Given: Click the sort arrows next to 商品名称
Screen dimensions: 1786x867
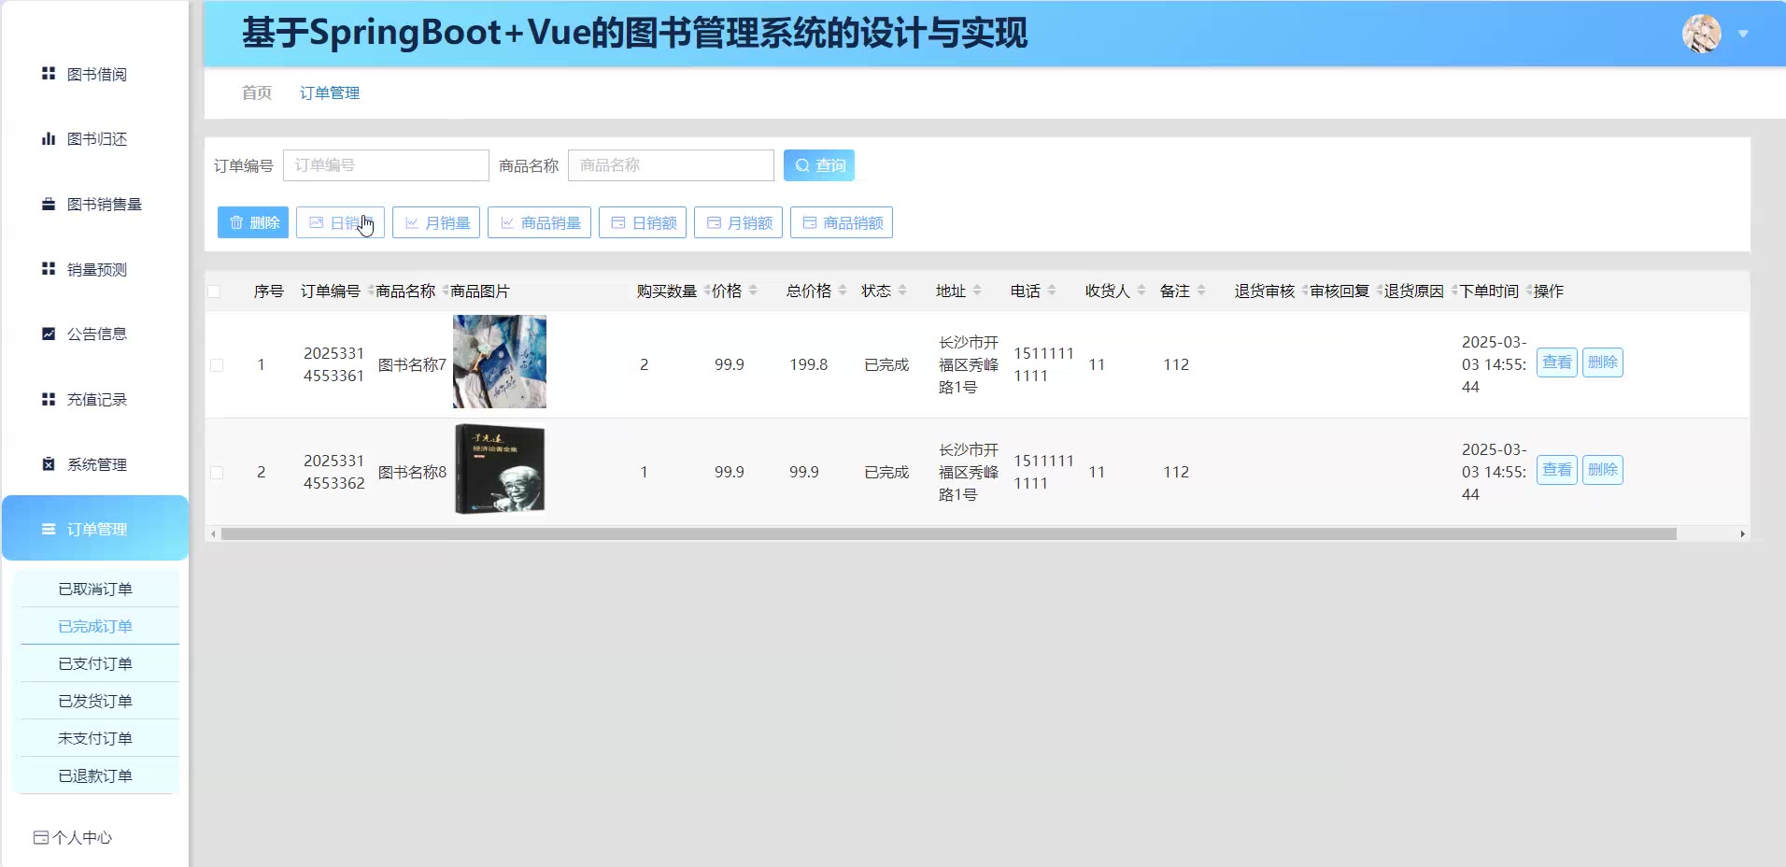Looking at the screenshot, I should (445, 291).
